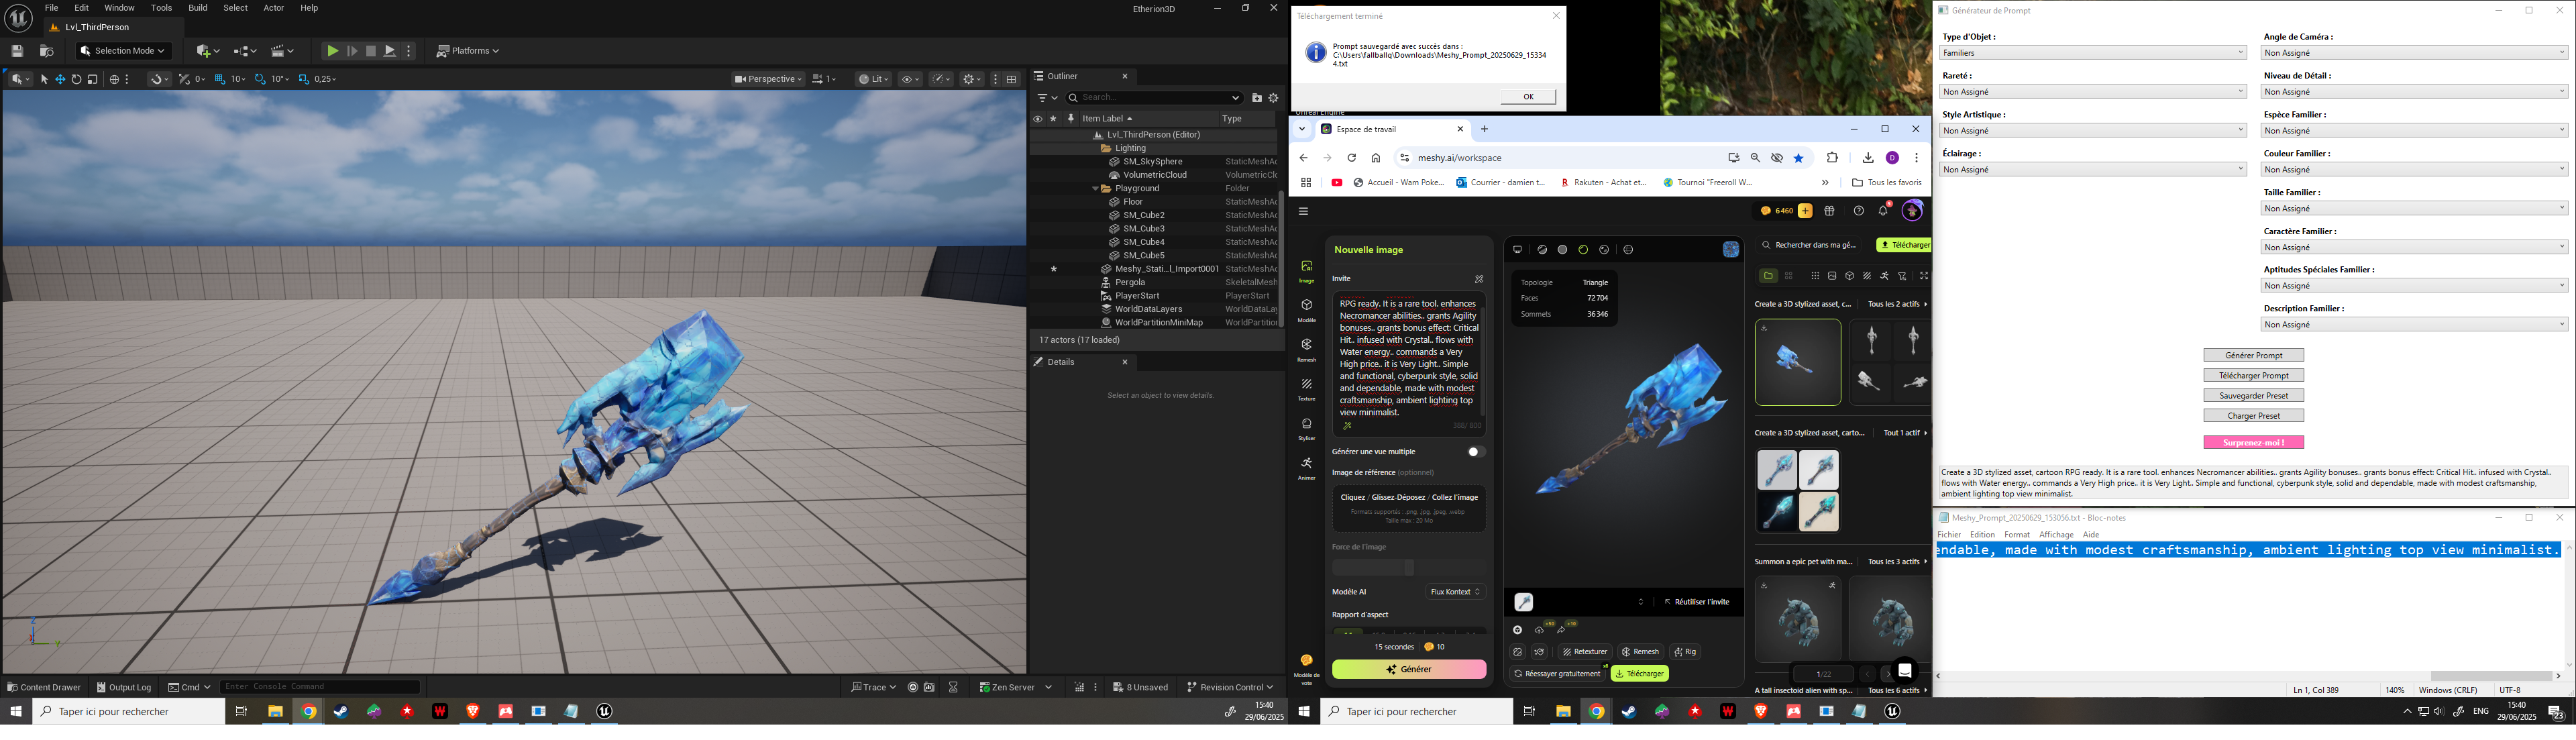Toggle grid snapping icon next to 10 value
Image resolution: width=2576 pixels, height=740 pixels.
[x=220, y=79]
